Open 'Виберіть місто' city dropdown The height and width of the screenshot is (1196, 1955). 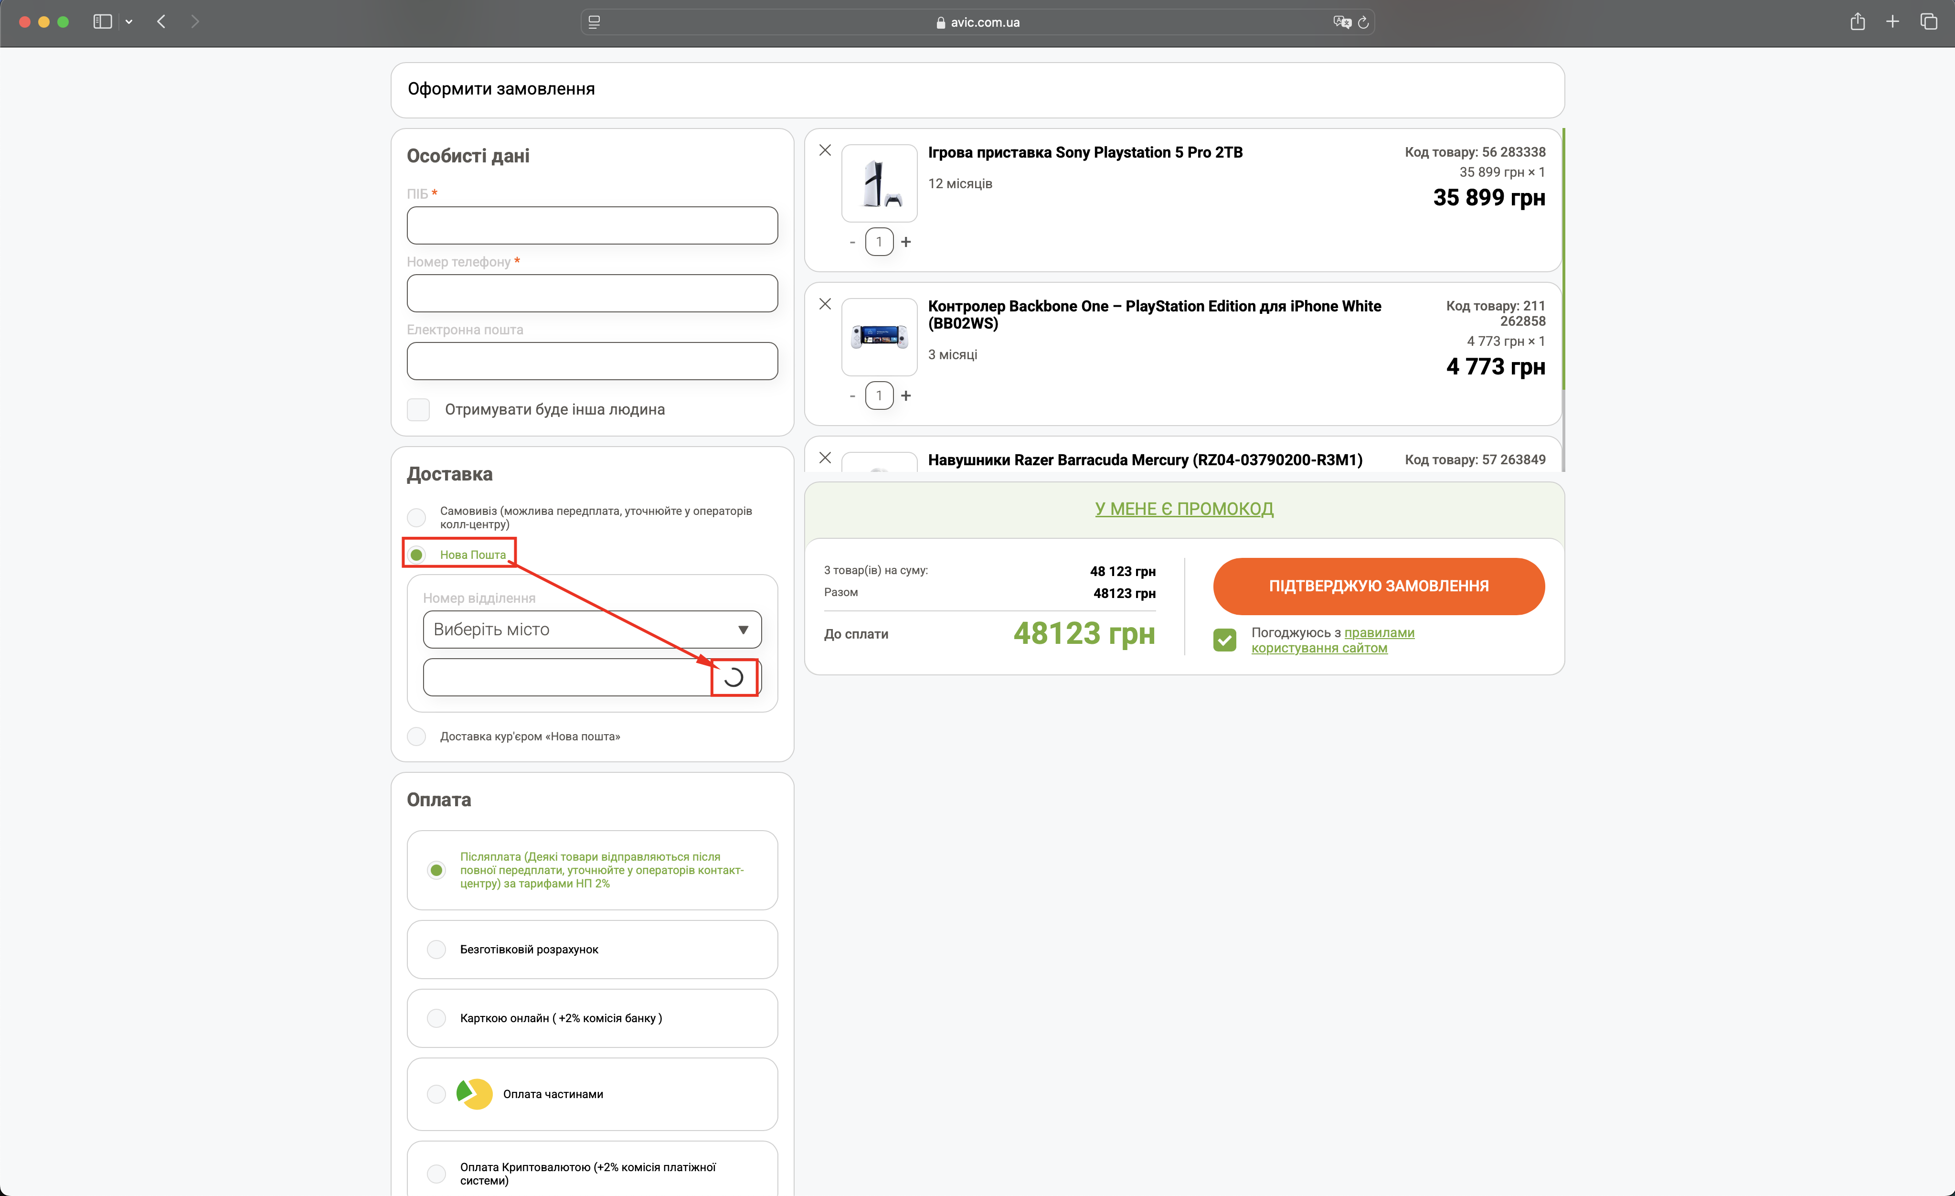click(x=592, y=630)
